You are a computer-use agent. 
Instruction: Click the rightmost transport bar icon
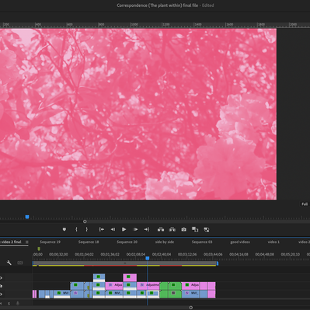pyautogui.click(x=207, y=229)
